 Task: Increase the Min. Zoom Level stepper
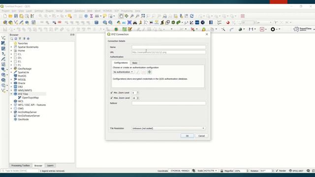click(x=138, y=92)
